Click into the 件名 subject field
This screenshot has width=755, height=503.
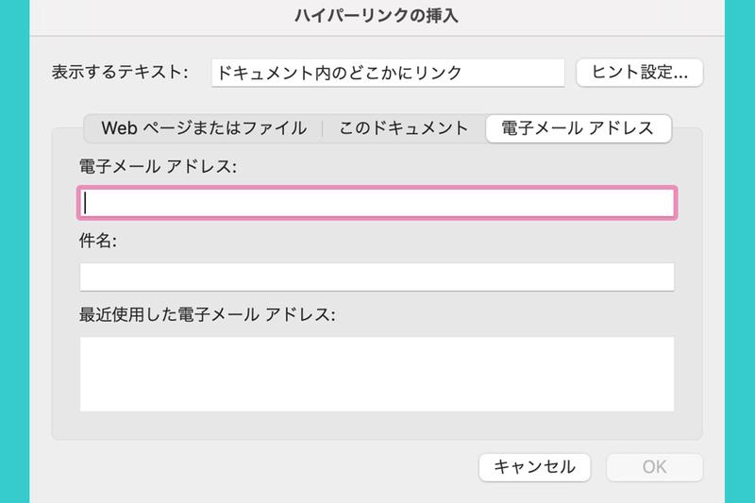pos(377,277)
